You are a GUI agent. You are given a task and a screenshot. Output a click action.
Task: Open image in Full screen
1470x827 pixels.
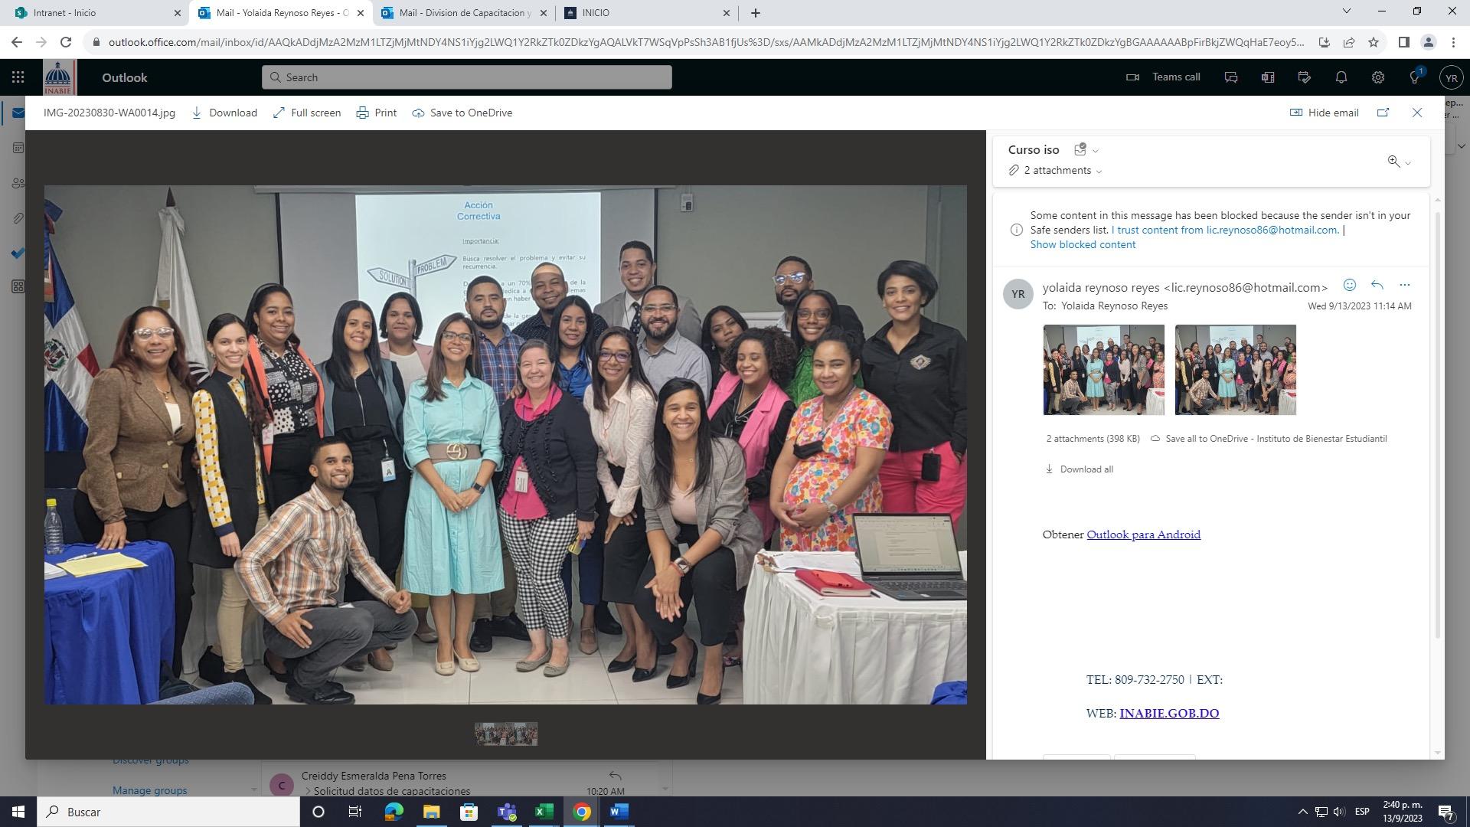click(x=307, y=113)
